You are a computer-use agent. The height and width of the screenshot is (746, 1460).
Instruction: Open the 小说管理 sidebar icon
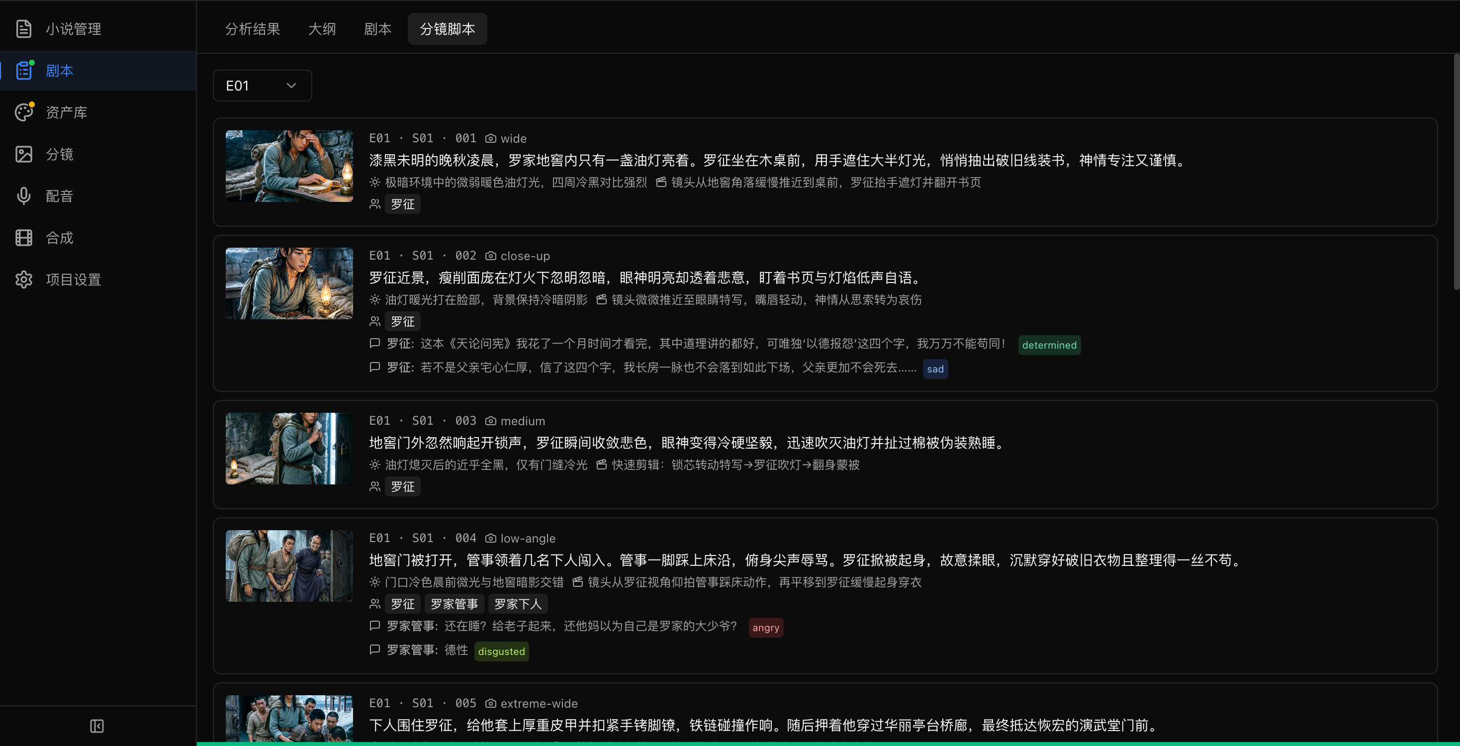click(x=24, y=29)
